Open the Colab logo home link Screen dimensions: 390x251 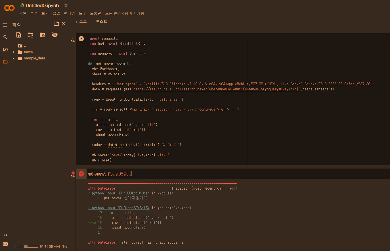click(x=9, y=8)
